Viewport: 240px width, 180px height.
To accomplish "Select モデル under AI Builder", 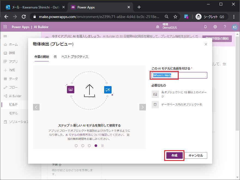I will coord(13,113).
